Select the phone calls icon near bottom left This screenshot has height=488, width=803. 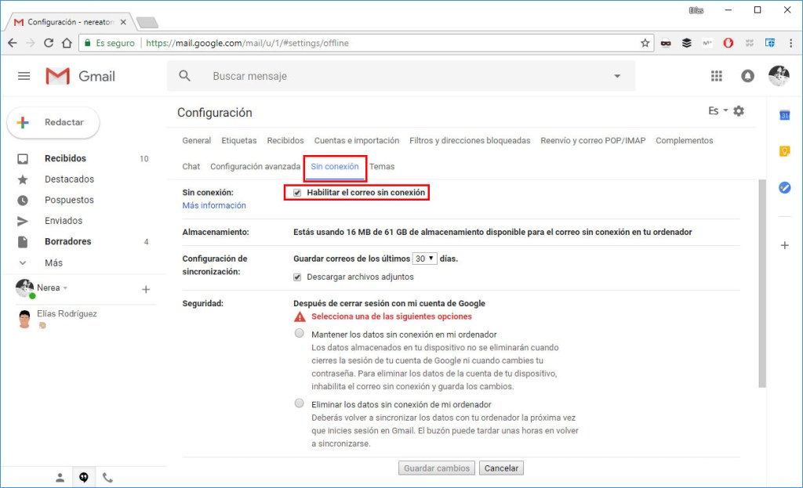(107, 476)
